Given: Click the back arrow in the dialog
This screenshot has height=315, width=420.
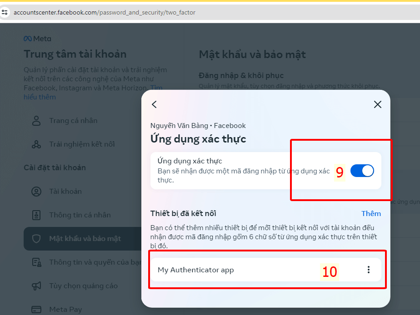Looking at the screenshot, I should tap(154, 104).
